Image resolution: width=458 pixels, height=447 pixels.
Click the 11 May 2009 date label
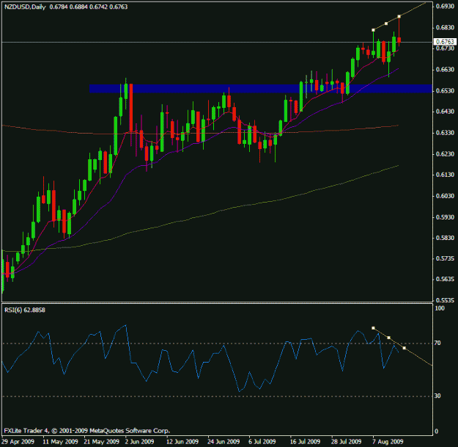[x=61, y=442]
